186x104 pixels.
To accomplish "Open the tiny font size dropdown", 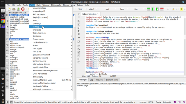I will pos(139,9).
